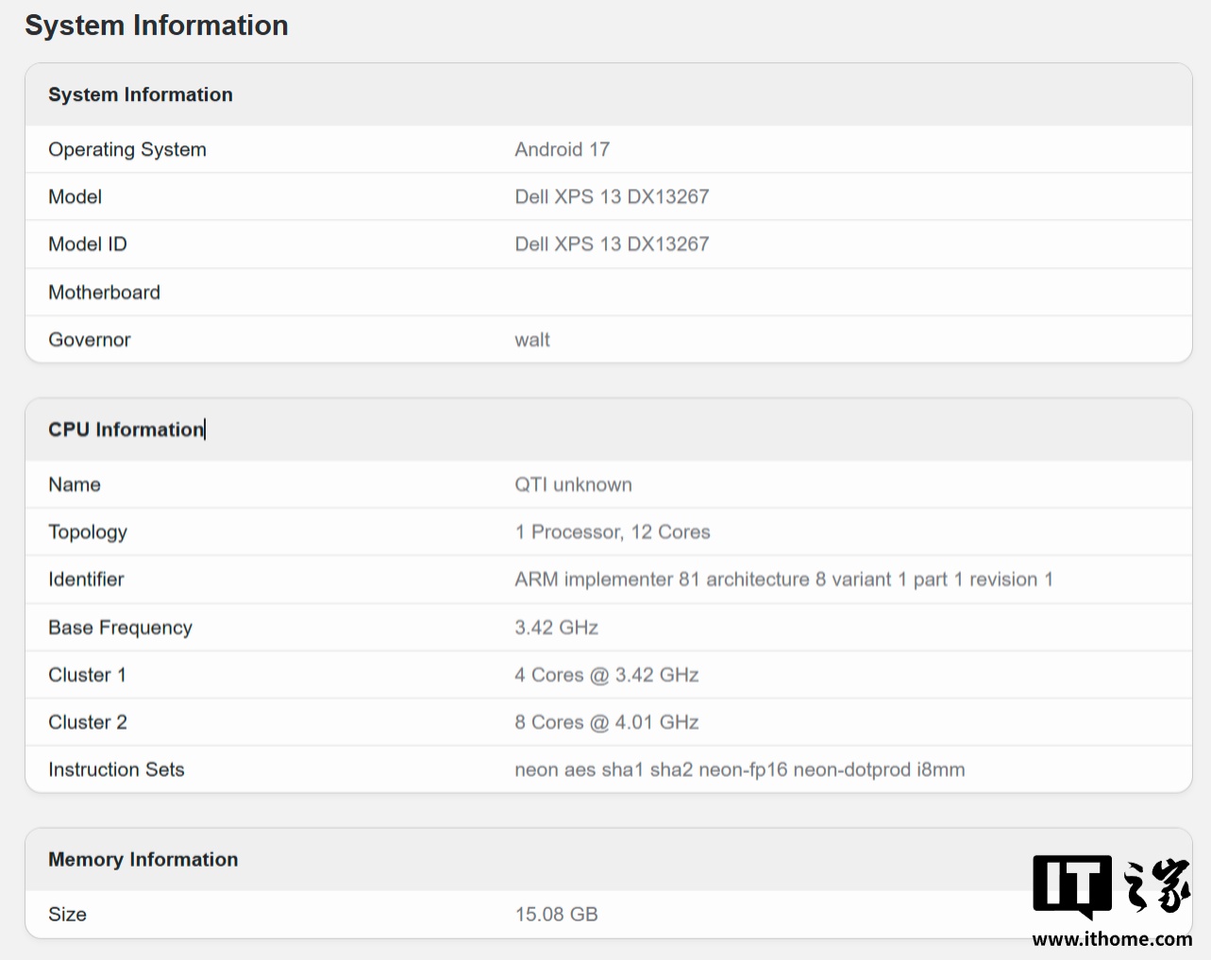This screenshot has width=1211, height=960.
Task: Select the System Information table header
Action: (141, 94)
